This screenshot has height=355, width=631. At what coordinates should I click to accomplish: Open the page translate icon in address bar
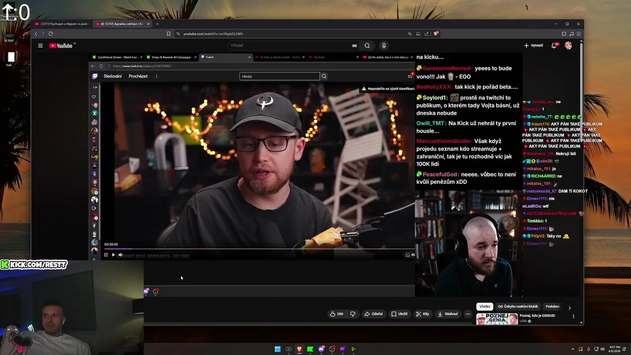pyautogui.click(x=410, y=34)
